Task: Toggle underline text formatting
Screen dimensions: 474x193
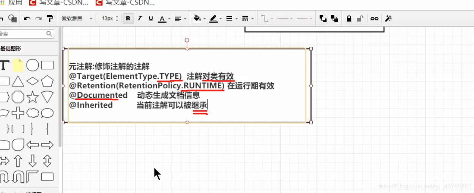Action: (151, 19)
